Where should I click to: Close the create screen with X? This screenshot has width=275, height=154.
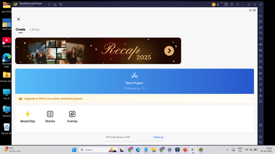pos(19,19)
